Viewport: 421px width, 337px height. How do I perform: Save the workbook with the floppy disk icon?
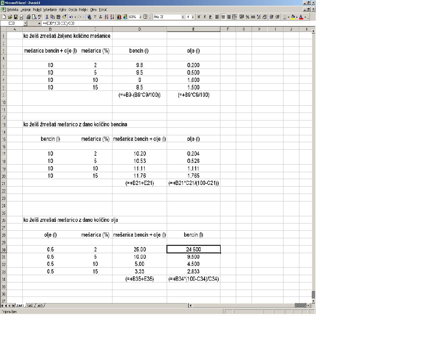pyautogui.click(x=15, y=17)
